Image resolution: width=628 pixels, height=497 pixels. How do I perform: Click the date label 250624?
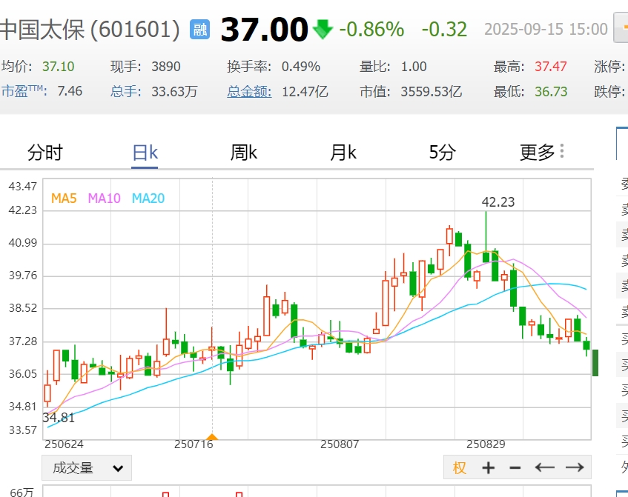[x=64, y=444]
